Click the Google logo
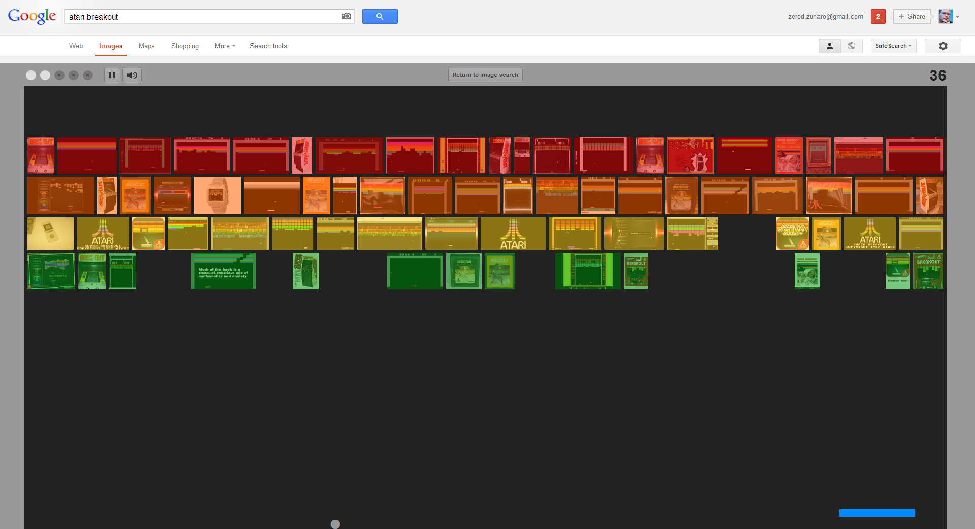 tap(32, 16)
